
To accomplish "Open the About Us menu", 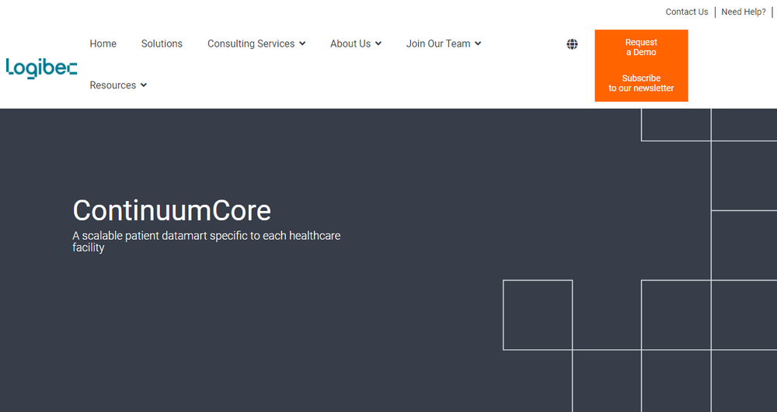I will pyautogui.click(x=350, y=43).
